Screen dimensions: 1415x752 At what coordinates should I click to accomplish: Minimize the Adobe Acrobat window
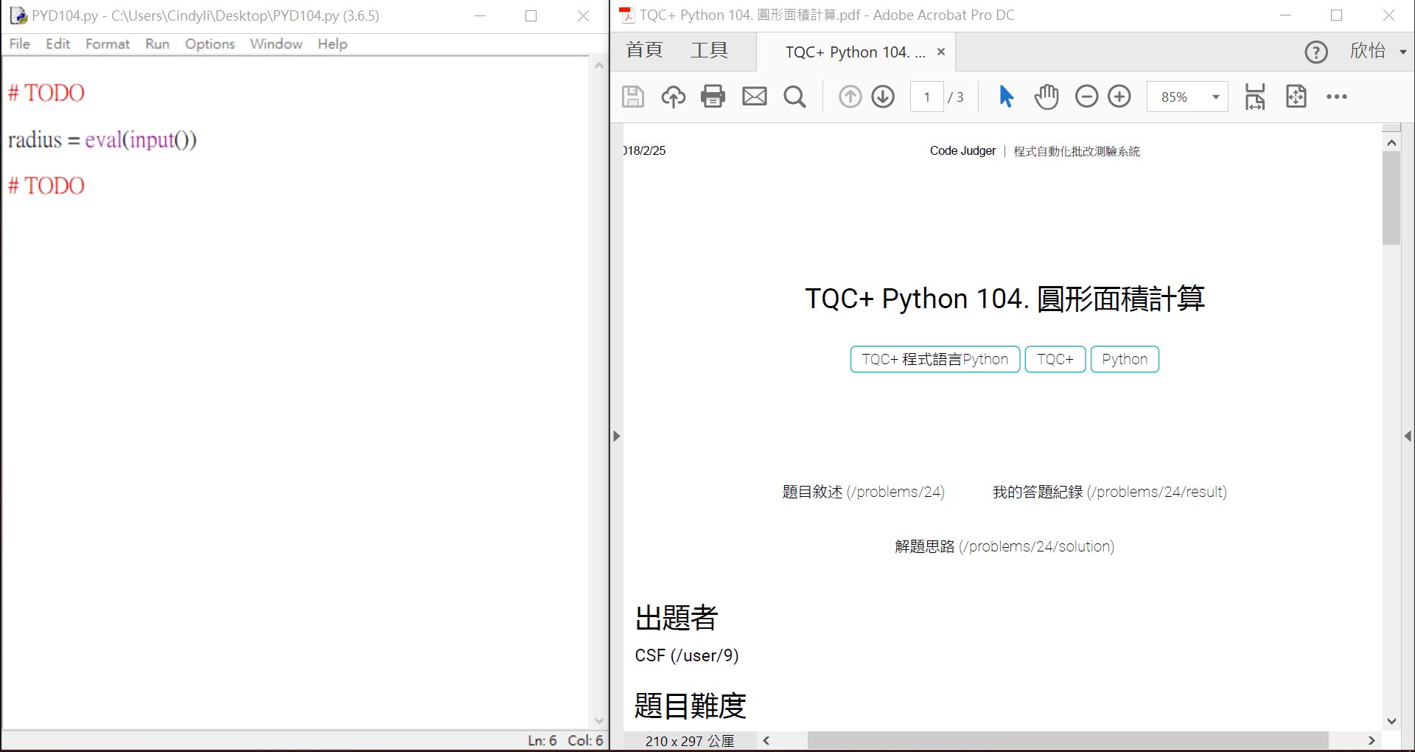1286,15
